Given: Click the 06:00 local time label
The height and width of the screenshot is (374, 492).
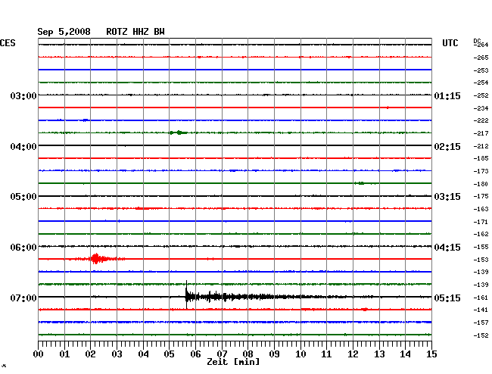Looking at the screenshot, I should click(23, 248).
